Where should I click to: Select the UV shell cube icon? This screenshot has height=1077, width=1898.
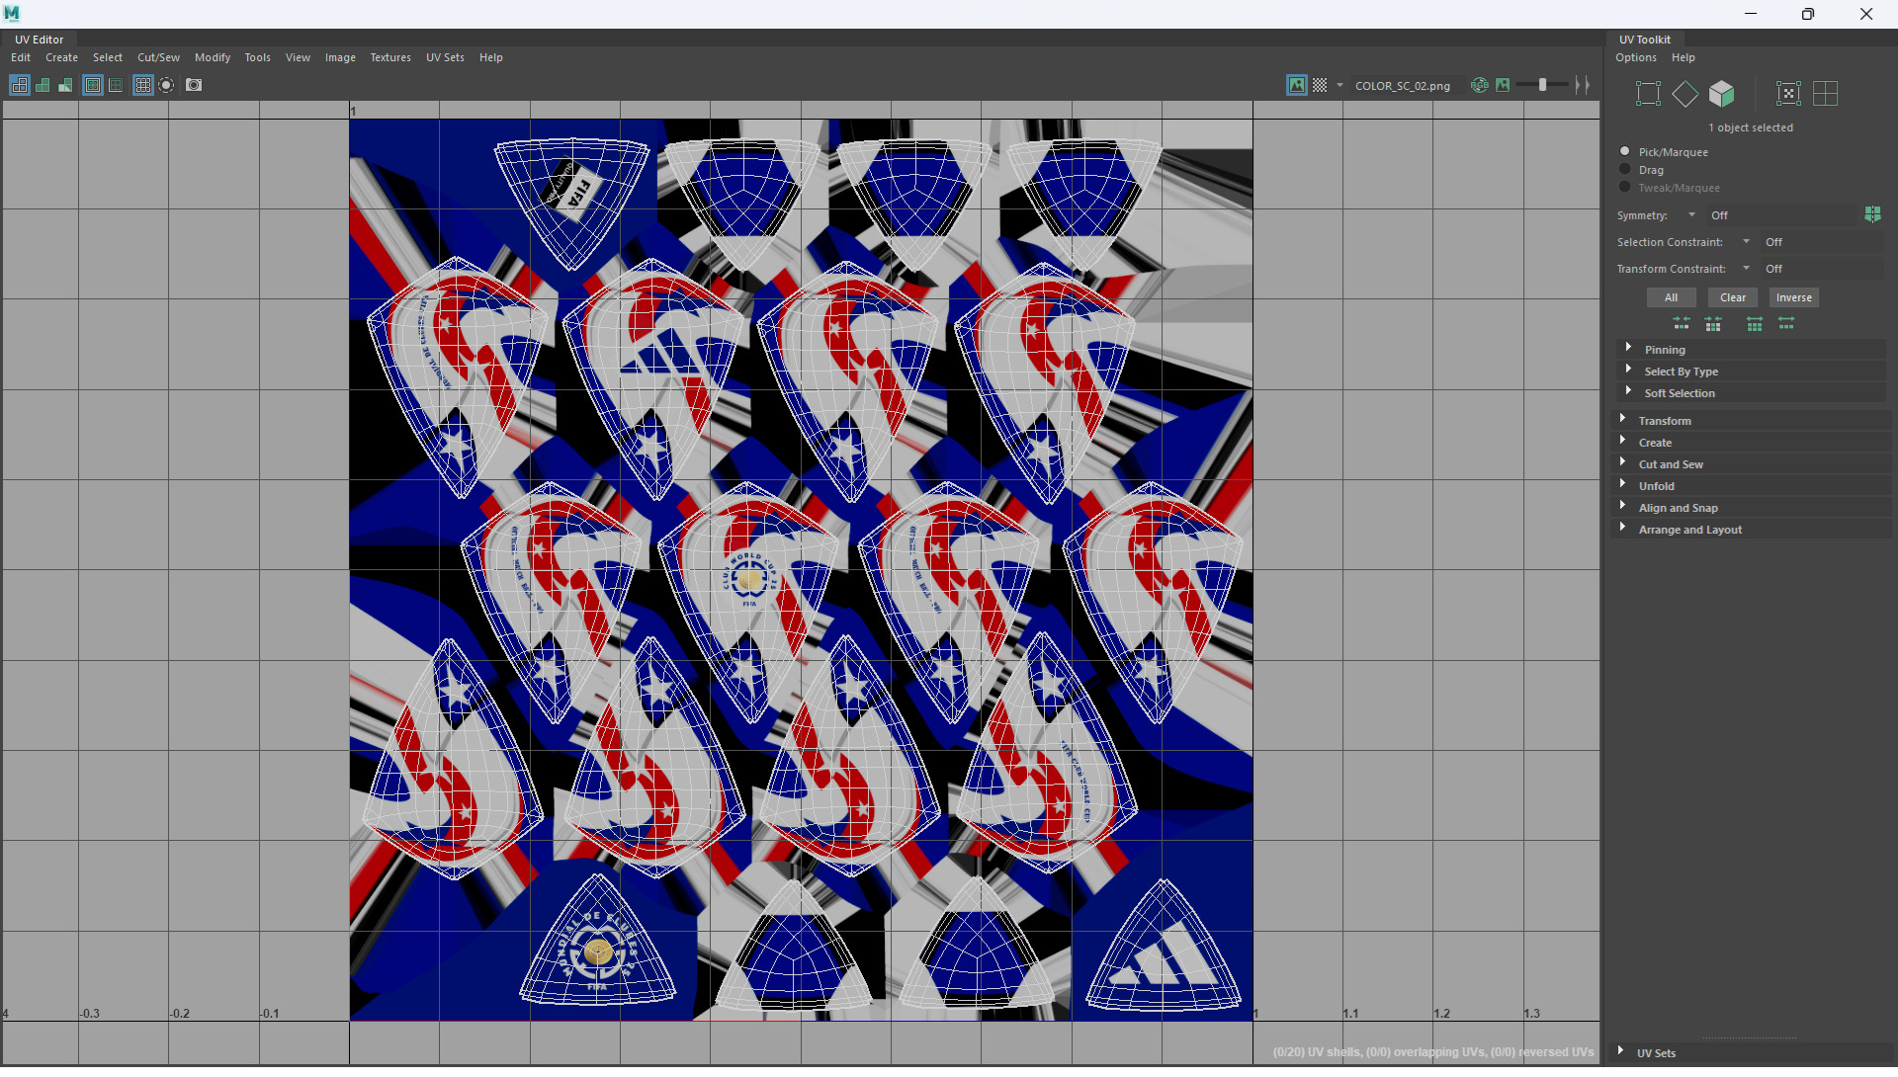(1722, 94)
